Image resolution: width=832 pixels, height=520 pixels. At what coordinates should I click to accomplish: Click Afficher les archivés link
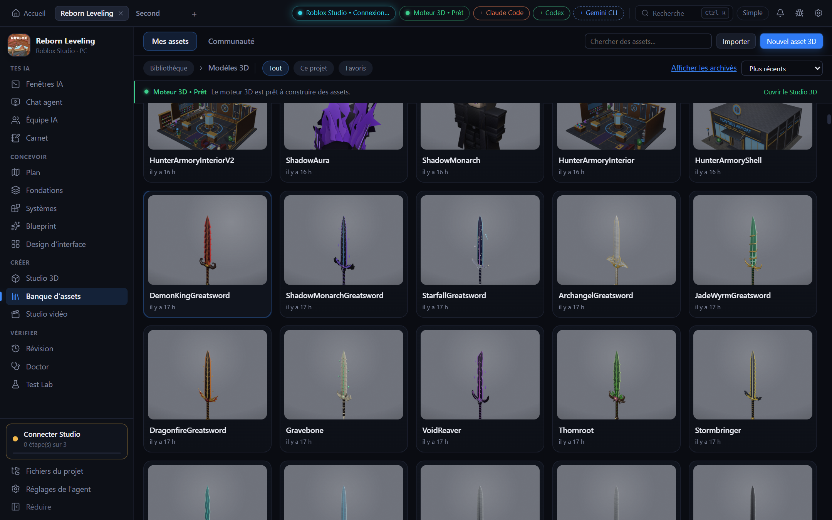(x=704, y=68)
